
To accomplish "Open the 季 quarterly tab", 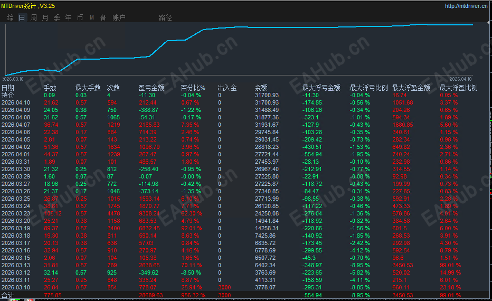I will (57, 17).
